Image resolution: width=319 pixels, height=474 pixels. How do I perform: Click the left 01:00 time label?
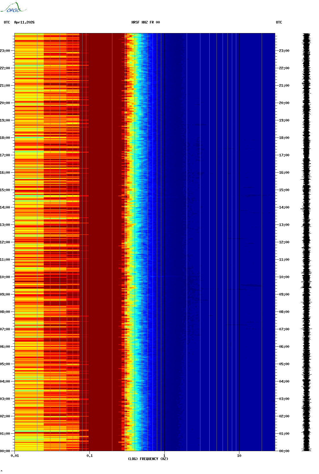[5, 434]
